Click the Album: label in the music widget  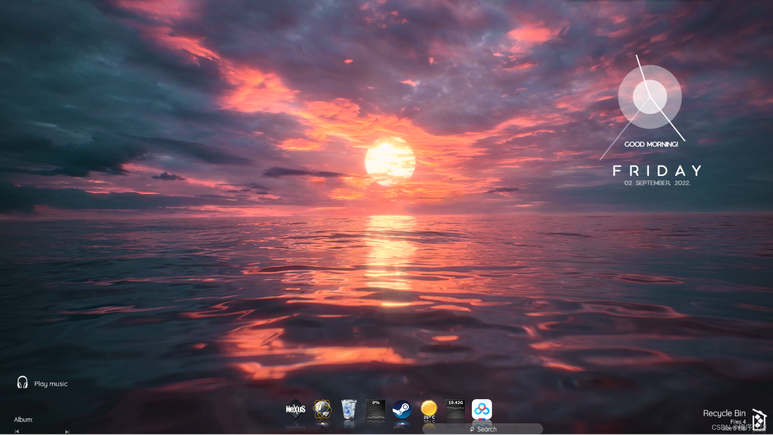[23, 419]
